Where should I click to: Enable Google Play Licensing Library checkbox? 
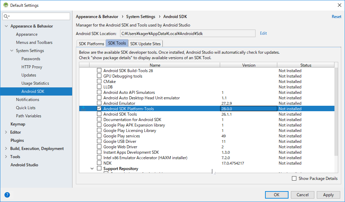(99, 130)
